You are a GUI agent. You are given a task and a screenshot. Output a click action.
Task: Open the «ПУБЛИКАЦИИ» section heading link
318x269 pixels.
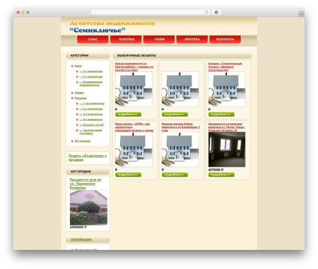pyautogui.click(x=81, y=240)
